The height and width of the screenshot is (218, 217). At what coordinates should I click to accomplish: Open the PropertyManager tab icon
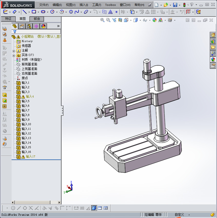(22, 26)
